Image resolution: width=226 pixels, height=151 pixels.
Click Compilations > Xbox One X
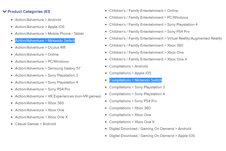click(132, 122)
